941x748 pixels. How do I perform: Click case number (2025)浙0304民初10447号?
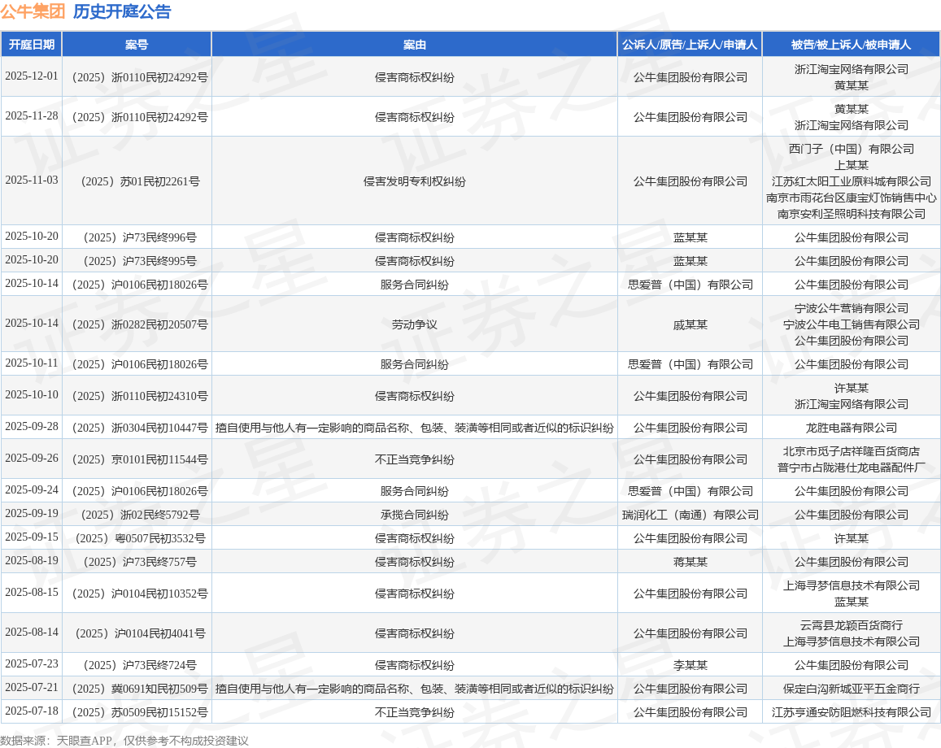pos(141,428)
